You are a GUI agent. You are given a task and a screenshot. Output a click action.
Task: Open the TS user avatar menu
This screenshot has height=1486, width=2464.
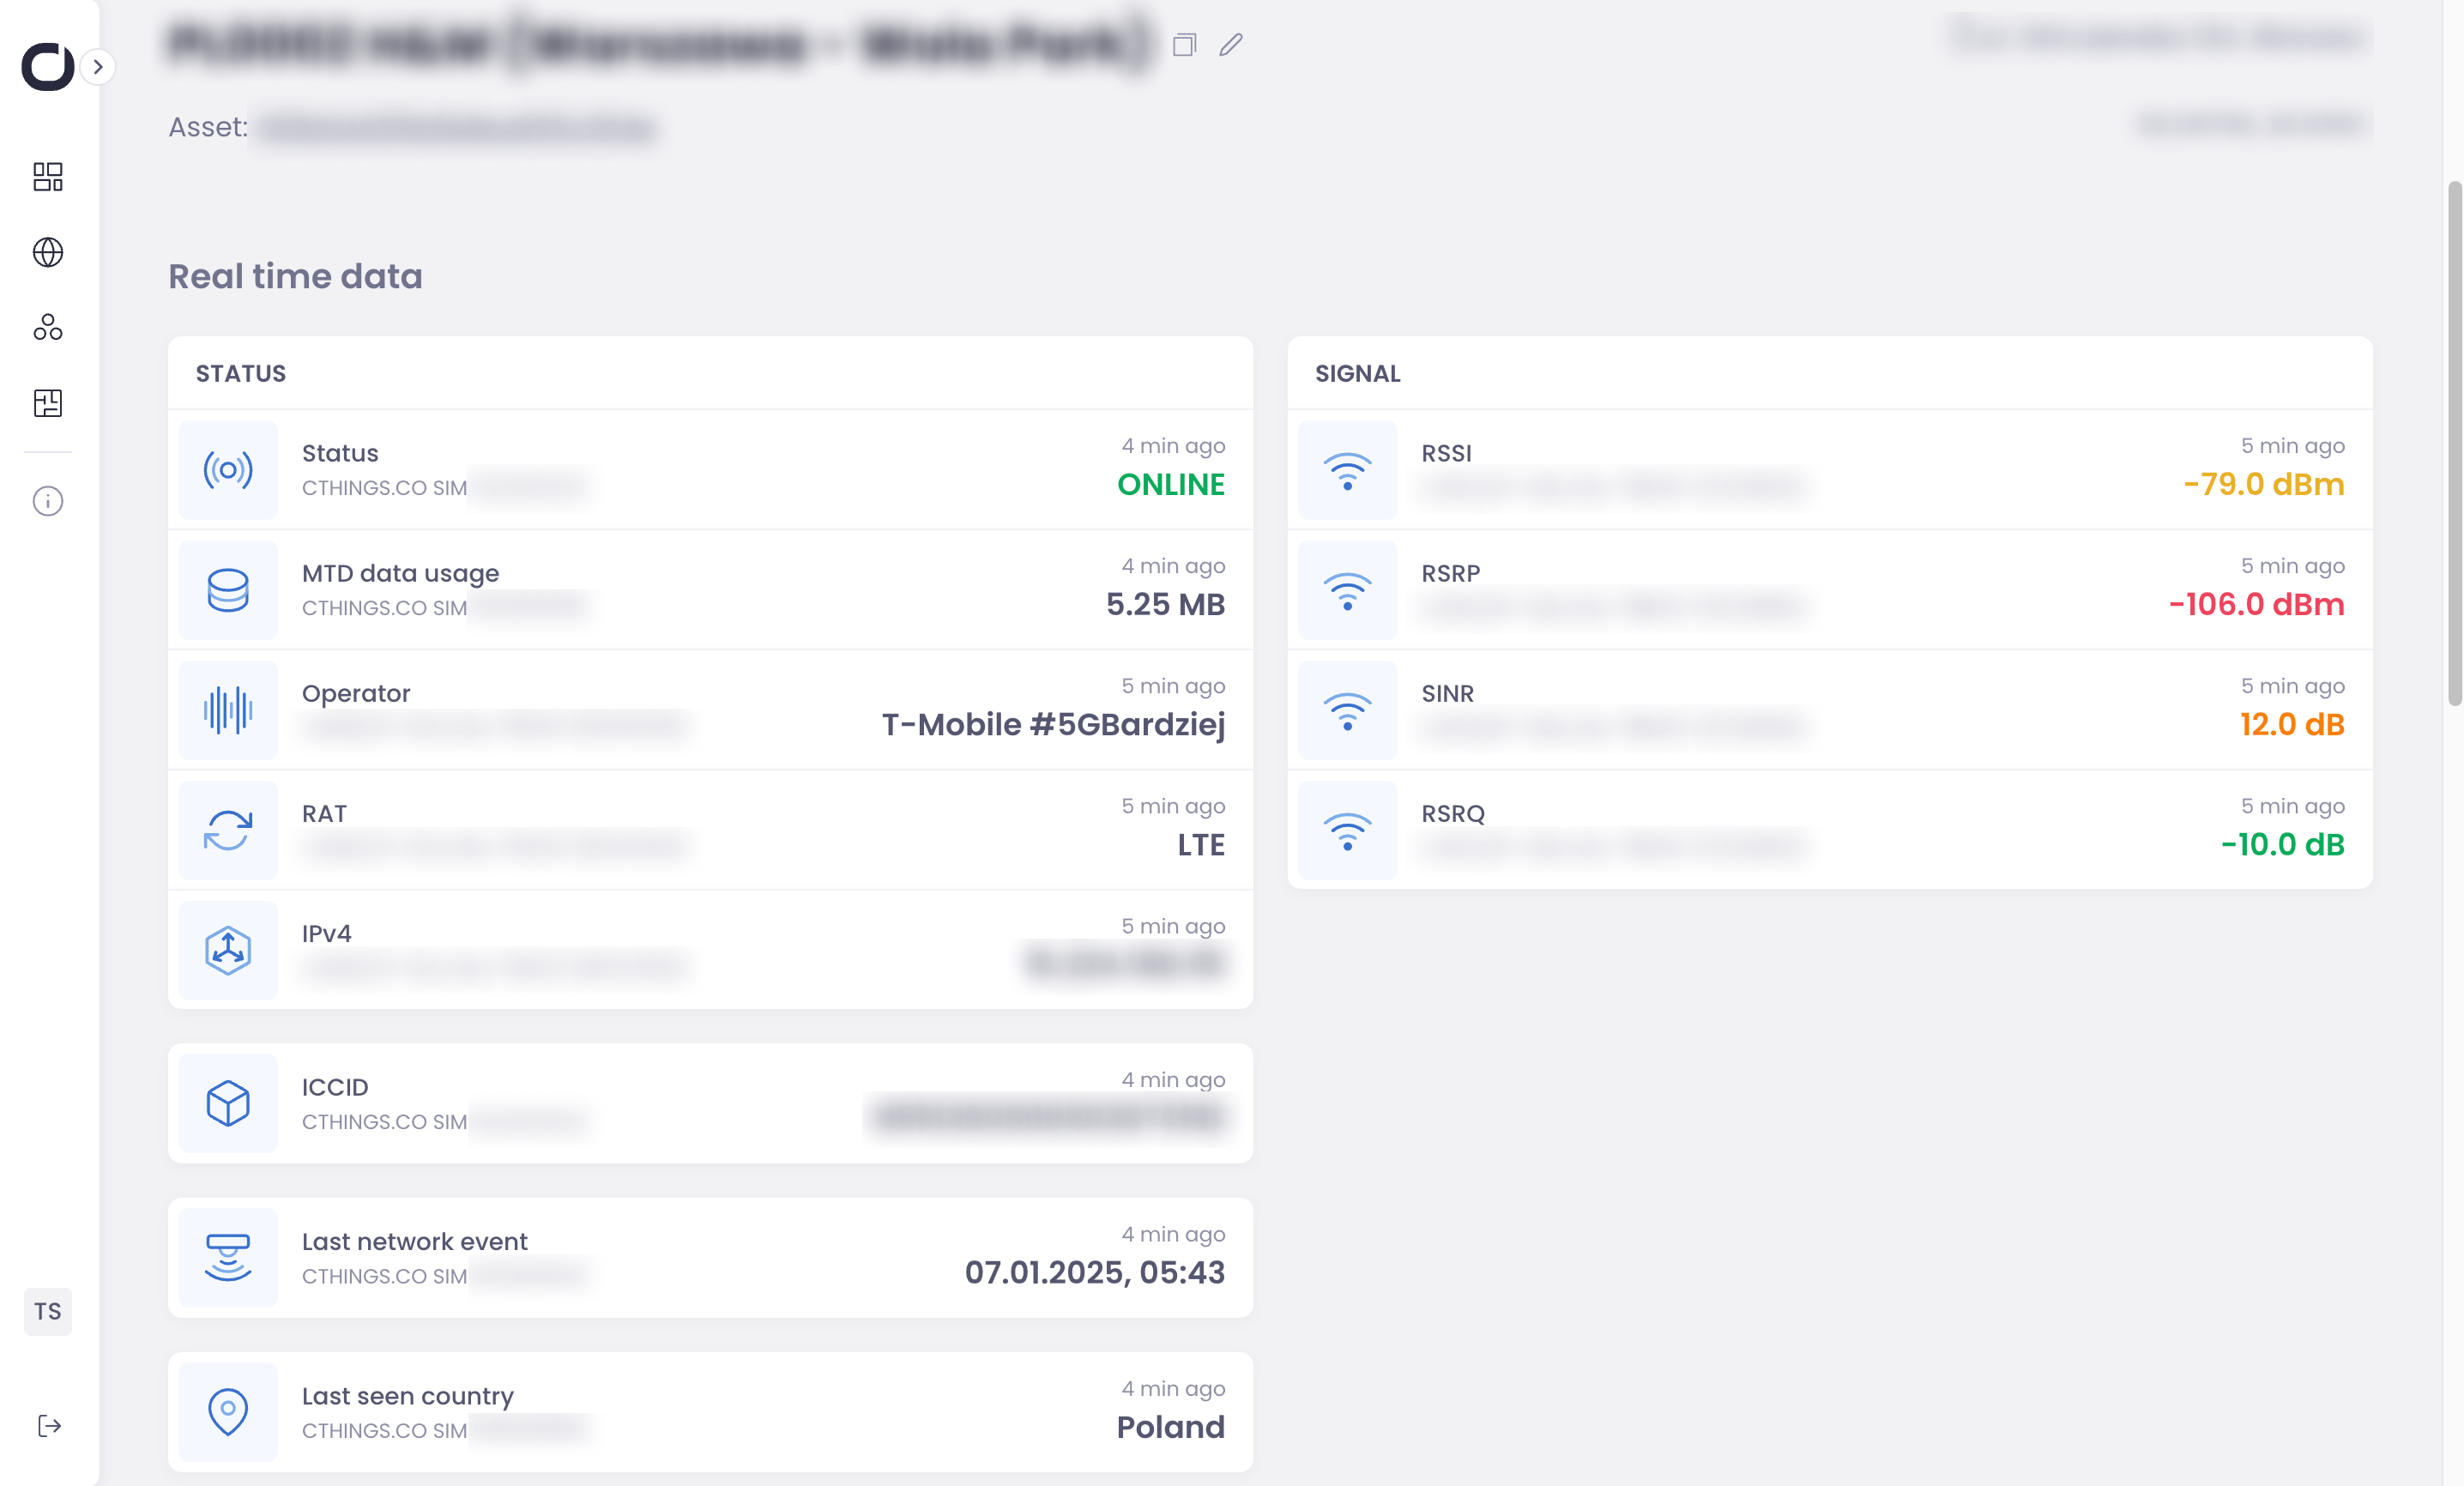pyautogui.click(x=48, y=1312)
